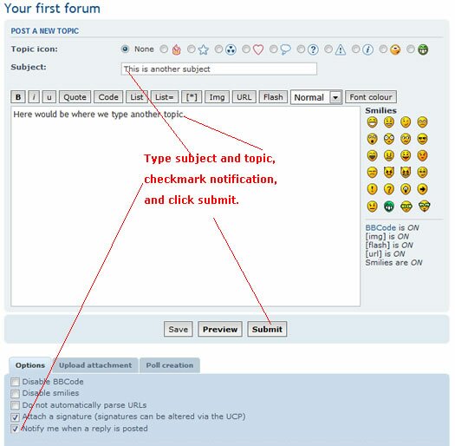This screenshot has height=446, width=455.
Task: Enable Do not automatically parse URLs
Action: [15, 405]
